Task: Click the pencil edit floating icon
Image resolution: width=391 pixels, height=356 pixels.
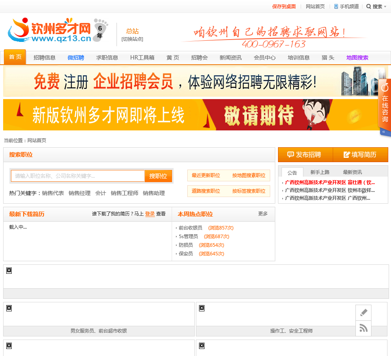Action: coord(363,313)
